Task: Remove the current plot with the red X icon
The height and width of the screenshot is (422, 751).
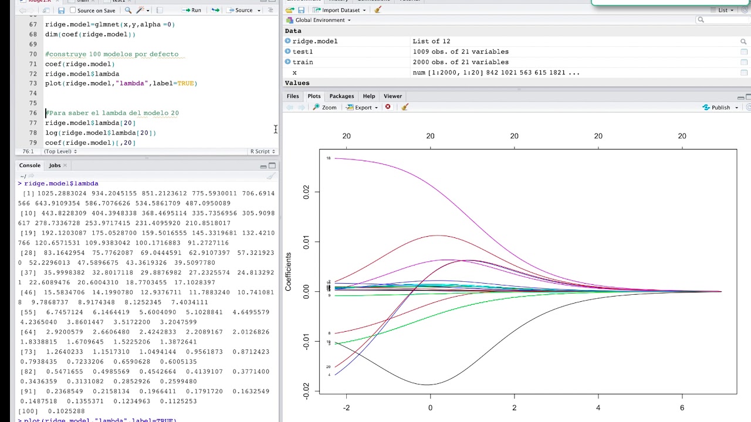Action: pos(388,107)
